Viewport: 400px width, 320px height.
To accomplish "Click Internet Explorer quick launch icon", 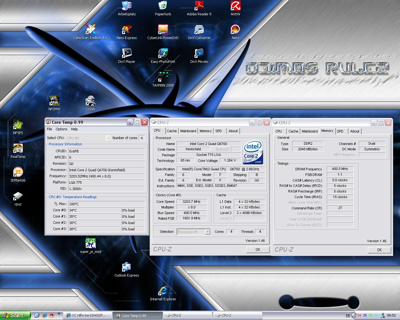I will point(44,315).
